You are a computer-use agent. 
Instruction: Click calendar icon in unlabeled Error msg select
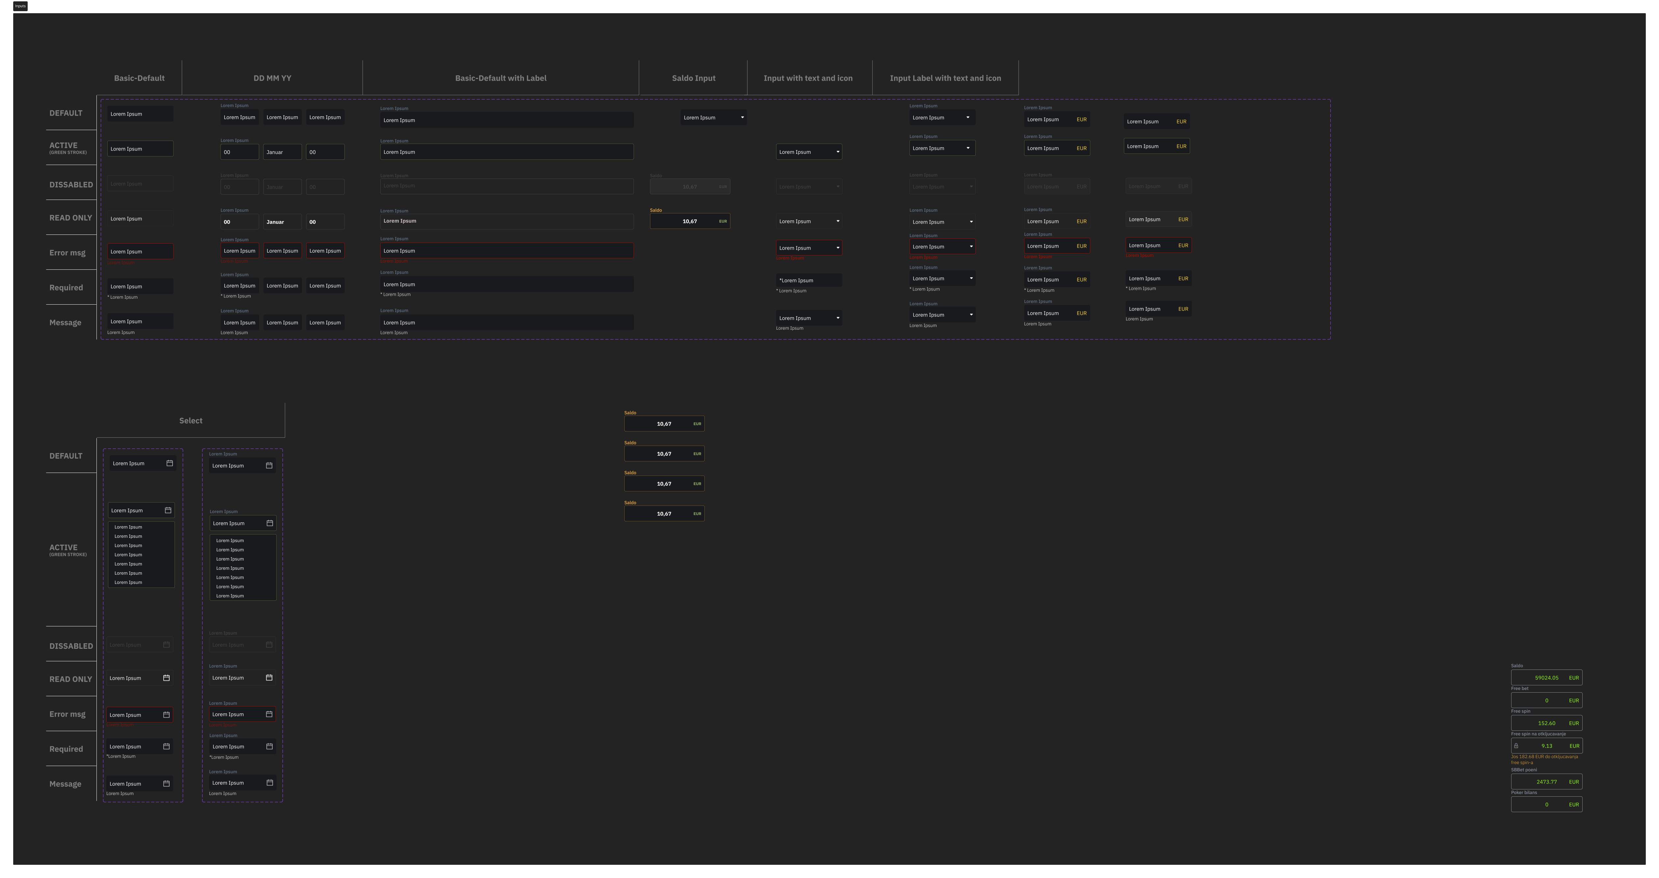166,714
